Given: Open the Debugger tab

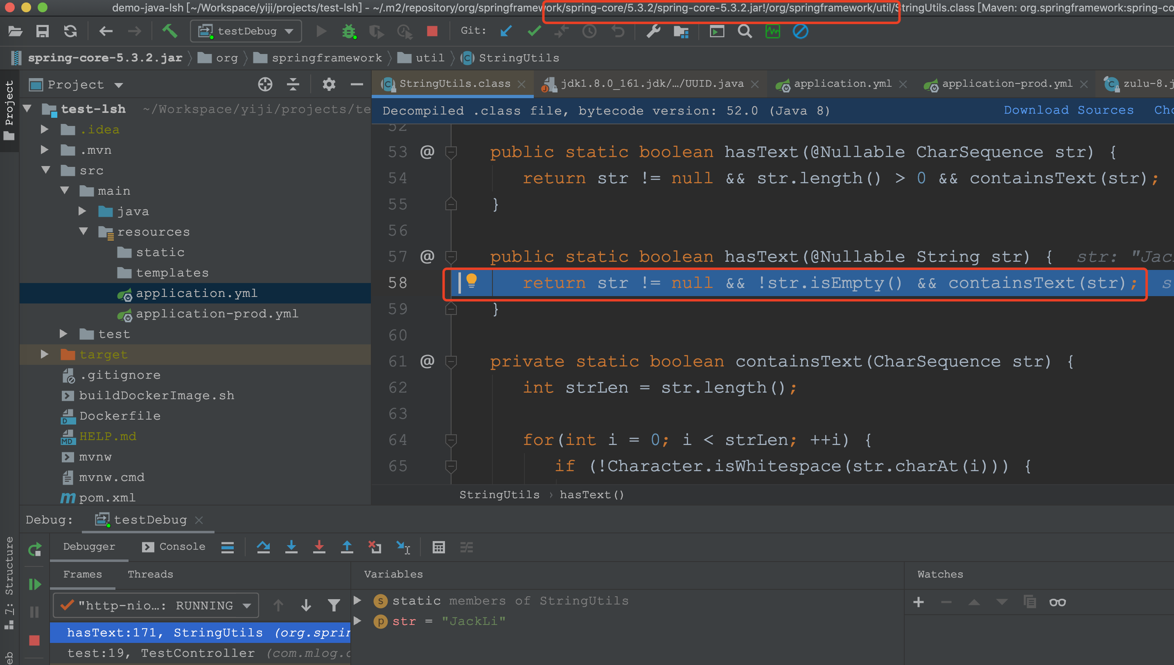Looking at the screenshot, I should 89,547.
